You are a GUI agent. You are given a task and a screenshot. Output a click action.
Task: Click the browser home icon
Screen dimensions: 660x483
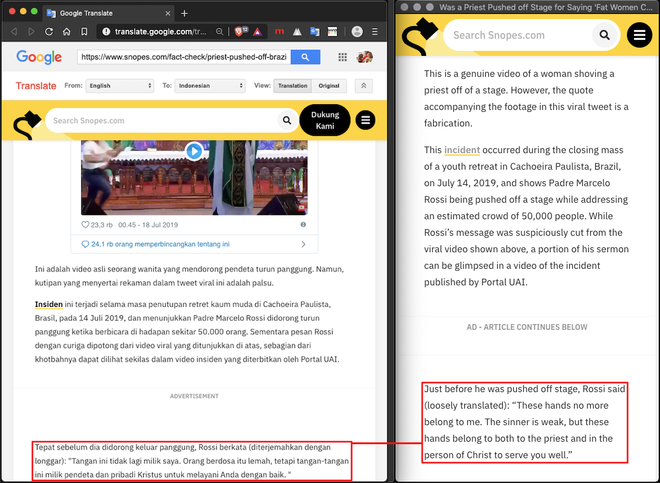pos(67,31)
